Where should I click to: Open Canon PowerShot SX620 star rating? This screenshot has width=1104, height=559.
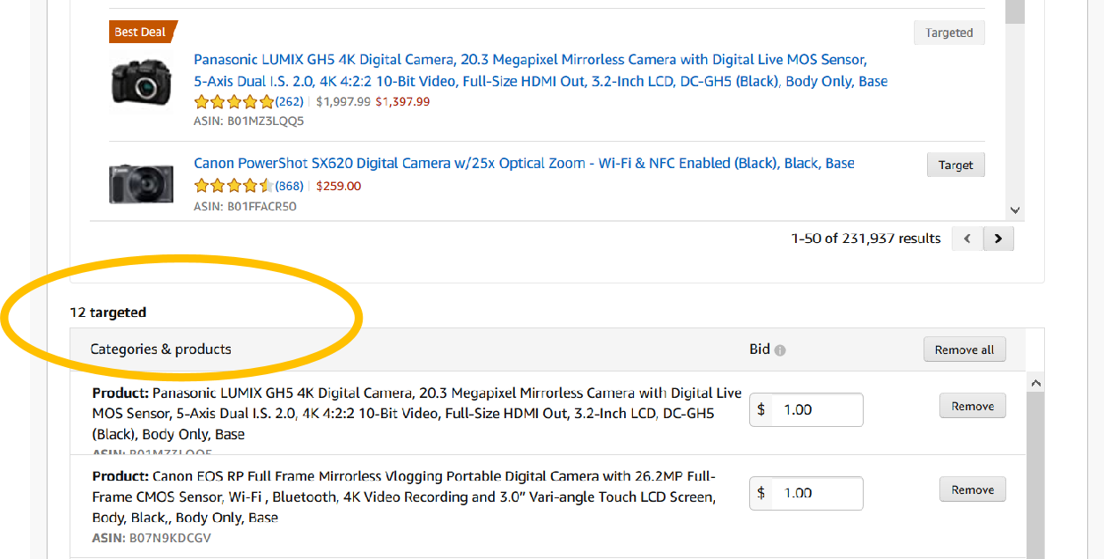233,186
